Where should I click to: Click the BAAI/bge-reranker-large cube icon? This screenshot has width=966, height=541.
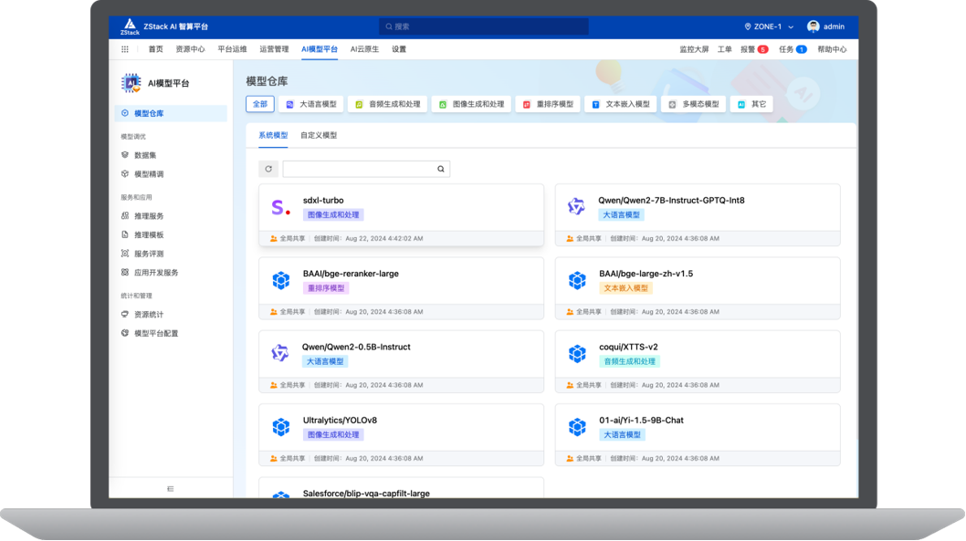(x=281, y=281)
